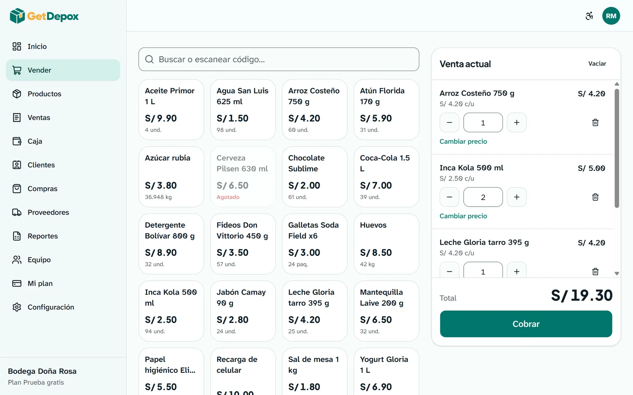Click the Proveedores truck icon
Screen dimensions: 633x395
coord(17,213)
